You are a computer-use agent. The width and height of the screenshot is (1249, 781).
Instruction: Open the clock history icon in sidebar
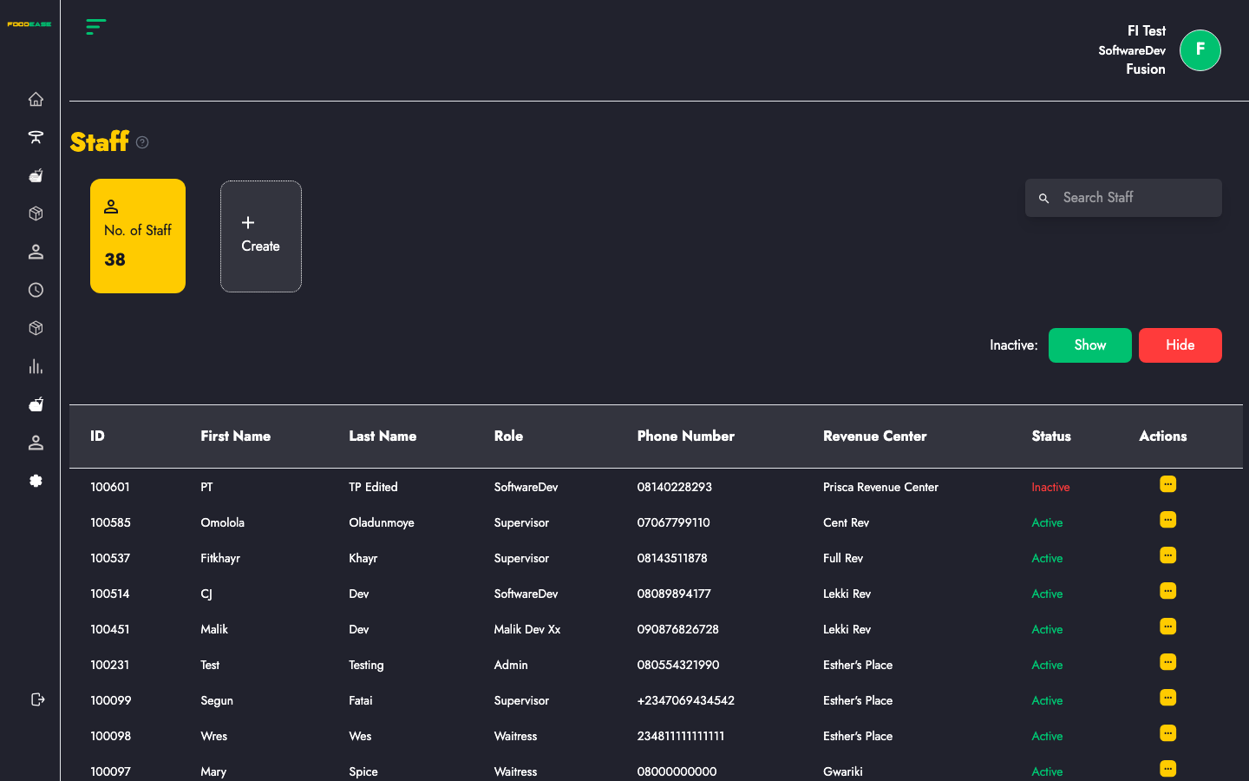(x=36, y=290)
